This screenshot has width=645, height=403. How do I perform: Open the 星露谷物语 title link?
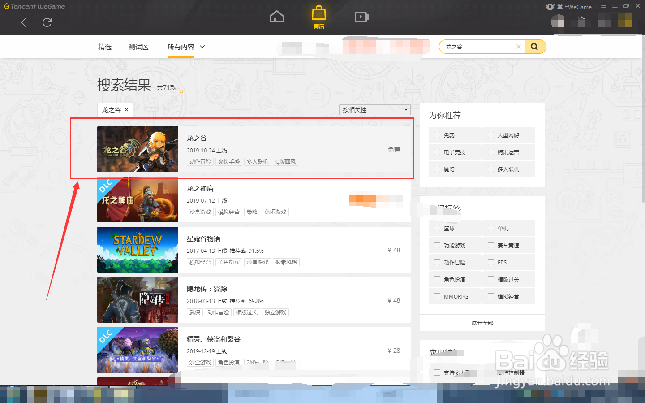pos(204,239)
